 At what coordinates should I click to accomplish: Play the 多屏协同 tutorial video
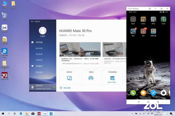(113, 48)
